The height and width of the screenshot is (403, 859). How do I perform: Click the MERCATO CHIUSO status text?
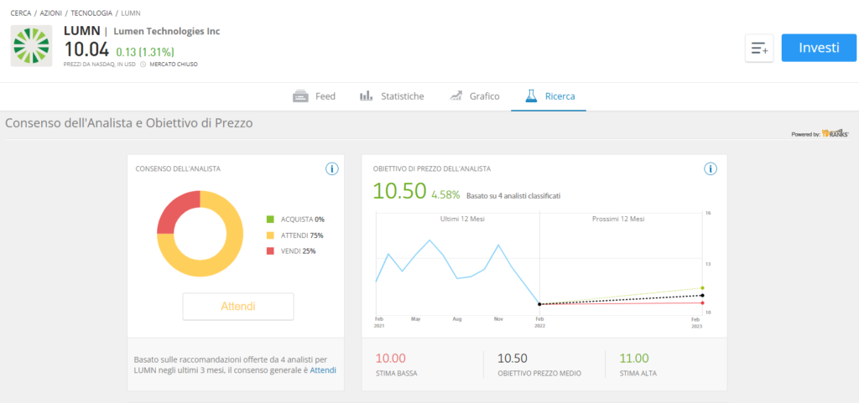click(173, 65)
